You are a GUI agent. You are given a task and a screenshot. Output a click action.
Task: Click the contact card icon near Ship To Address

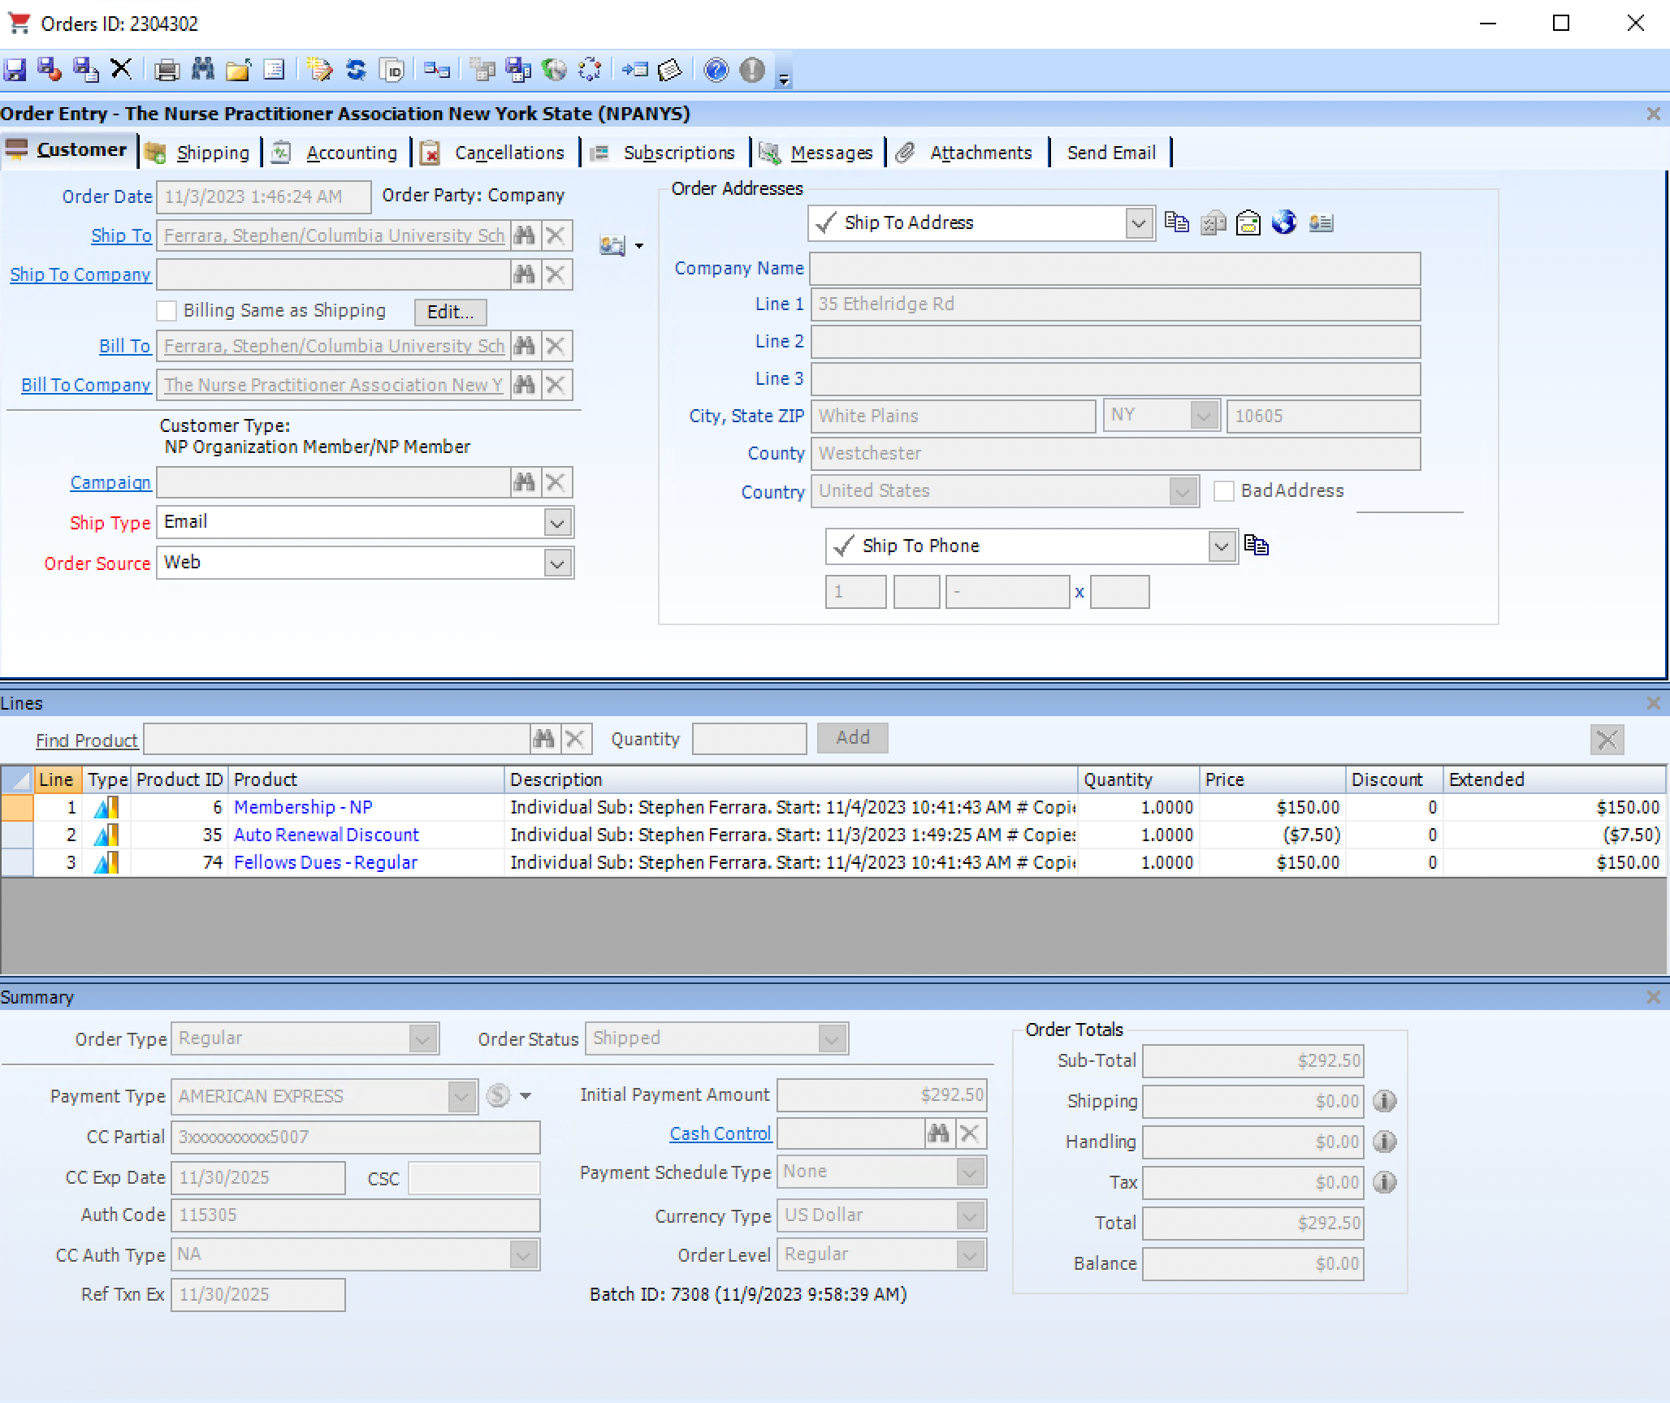tap(1321, 222)
